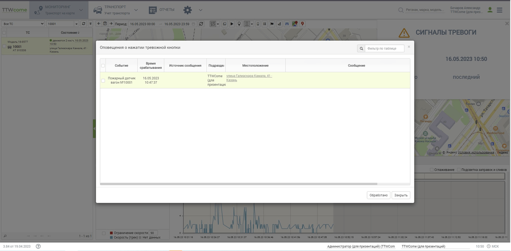Open ТРАНСПОРТ tab

(115, 7)
